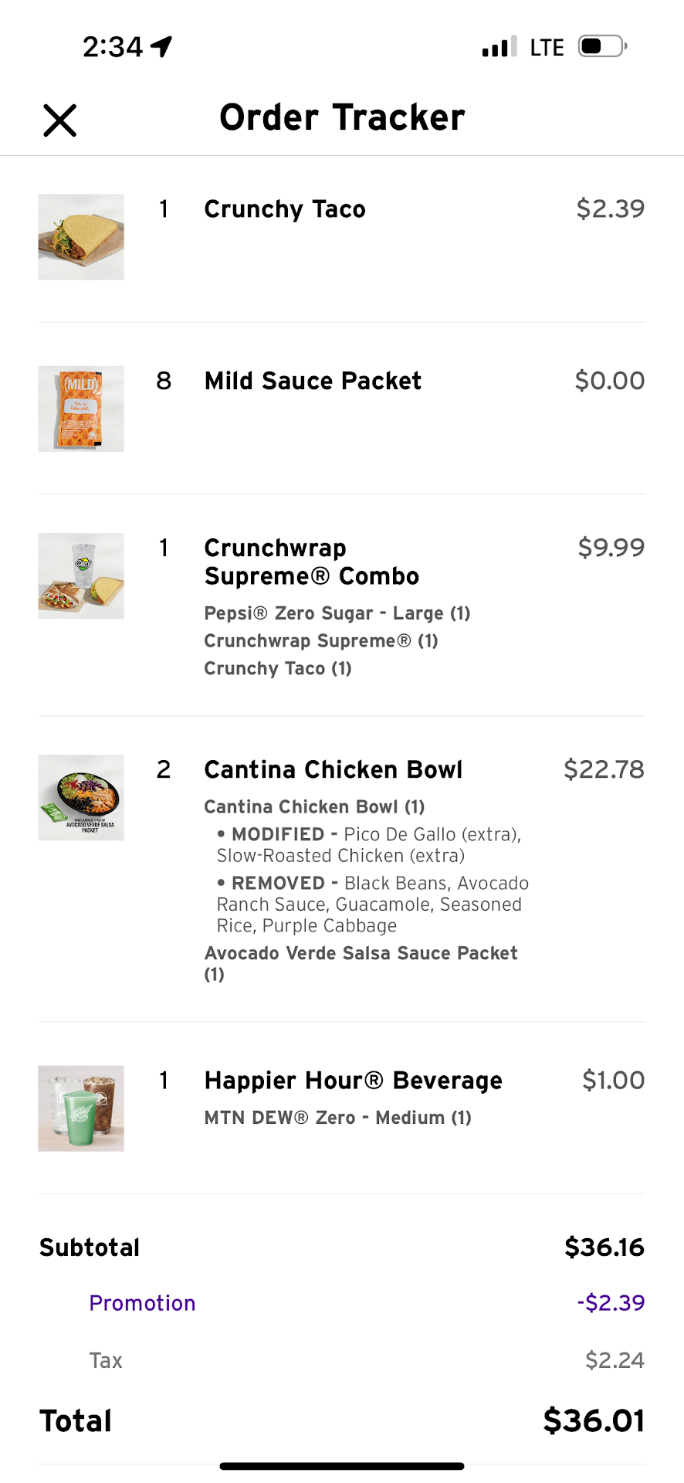The width and height of the screenshot is (684, 1483).
Task: Select the Crunchy Taco item name
Action: click(284, 209)
